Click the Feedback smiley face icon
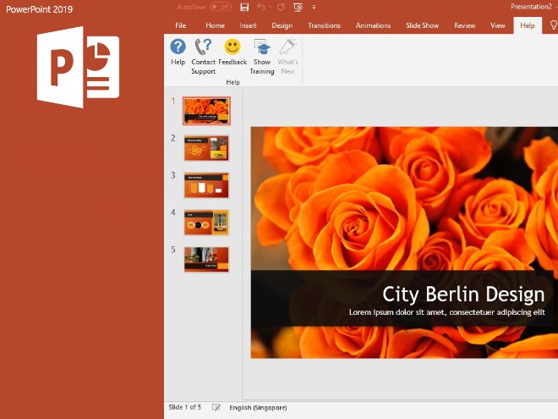This screenshot has width=558, height=419. [232, 47]
